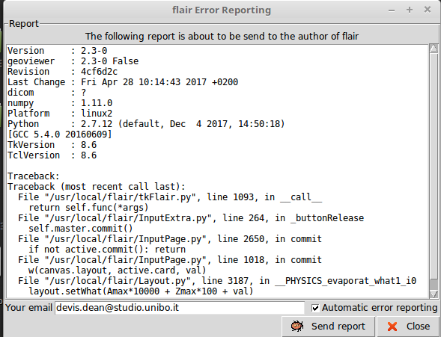Click the Revision 4cf6d2c line in the report
This screenshot has height=337, width=441.
point(62,72)
